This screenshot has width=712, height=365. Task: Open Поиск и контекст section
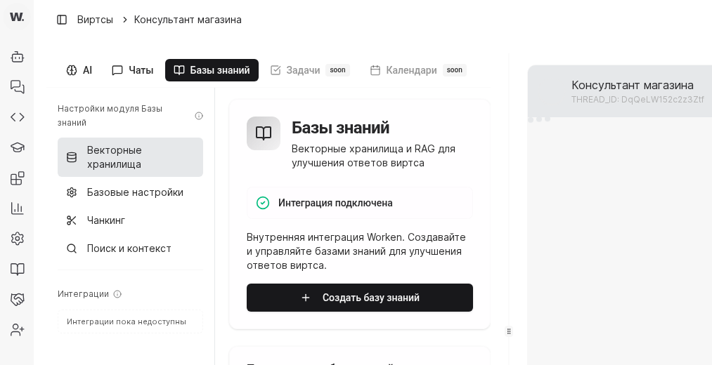pyautogui.click(x=130, y=248)
